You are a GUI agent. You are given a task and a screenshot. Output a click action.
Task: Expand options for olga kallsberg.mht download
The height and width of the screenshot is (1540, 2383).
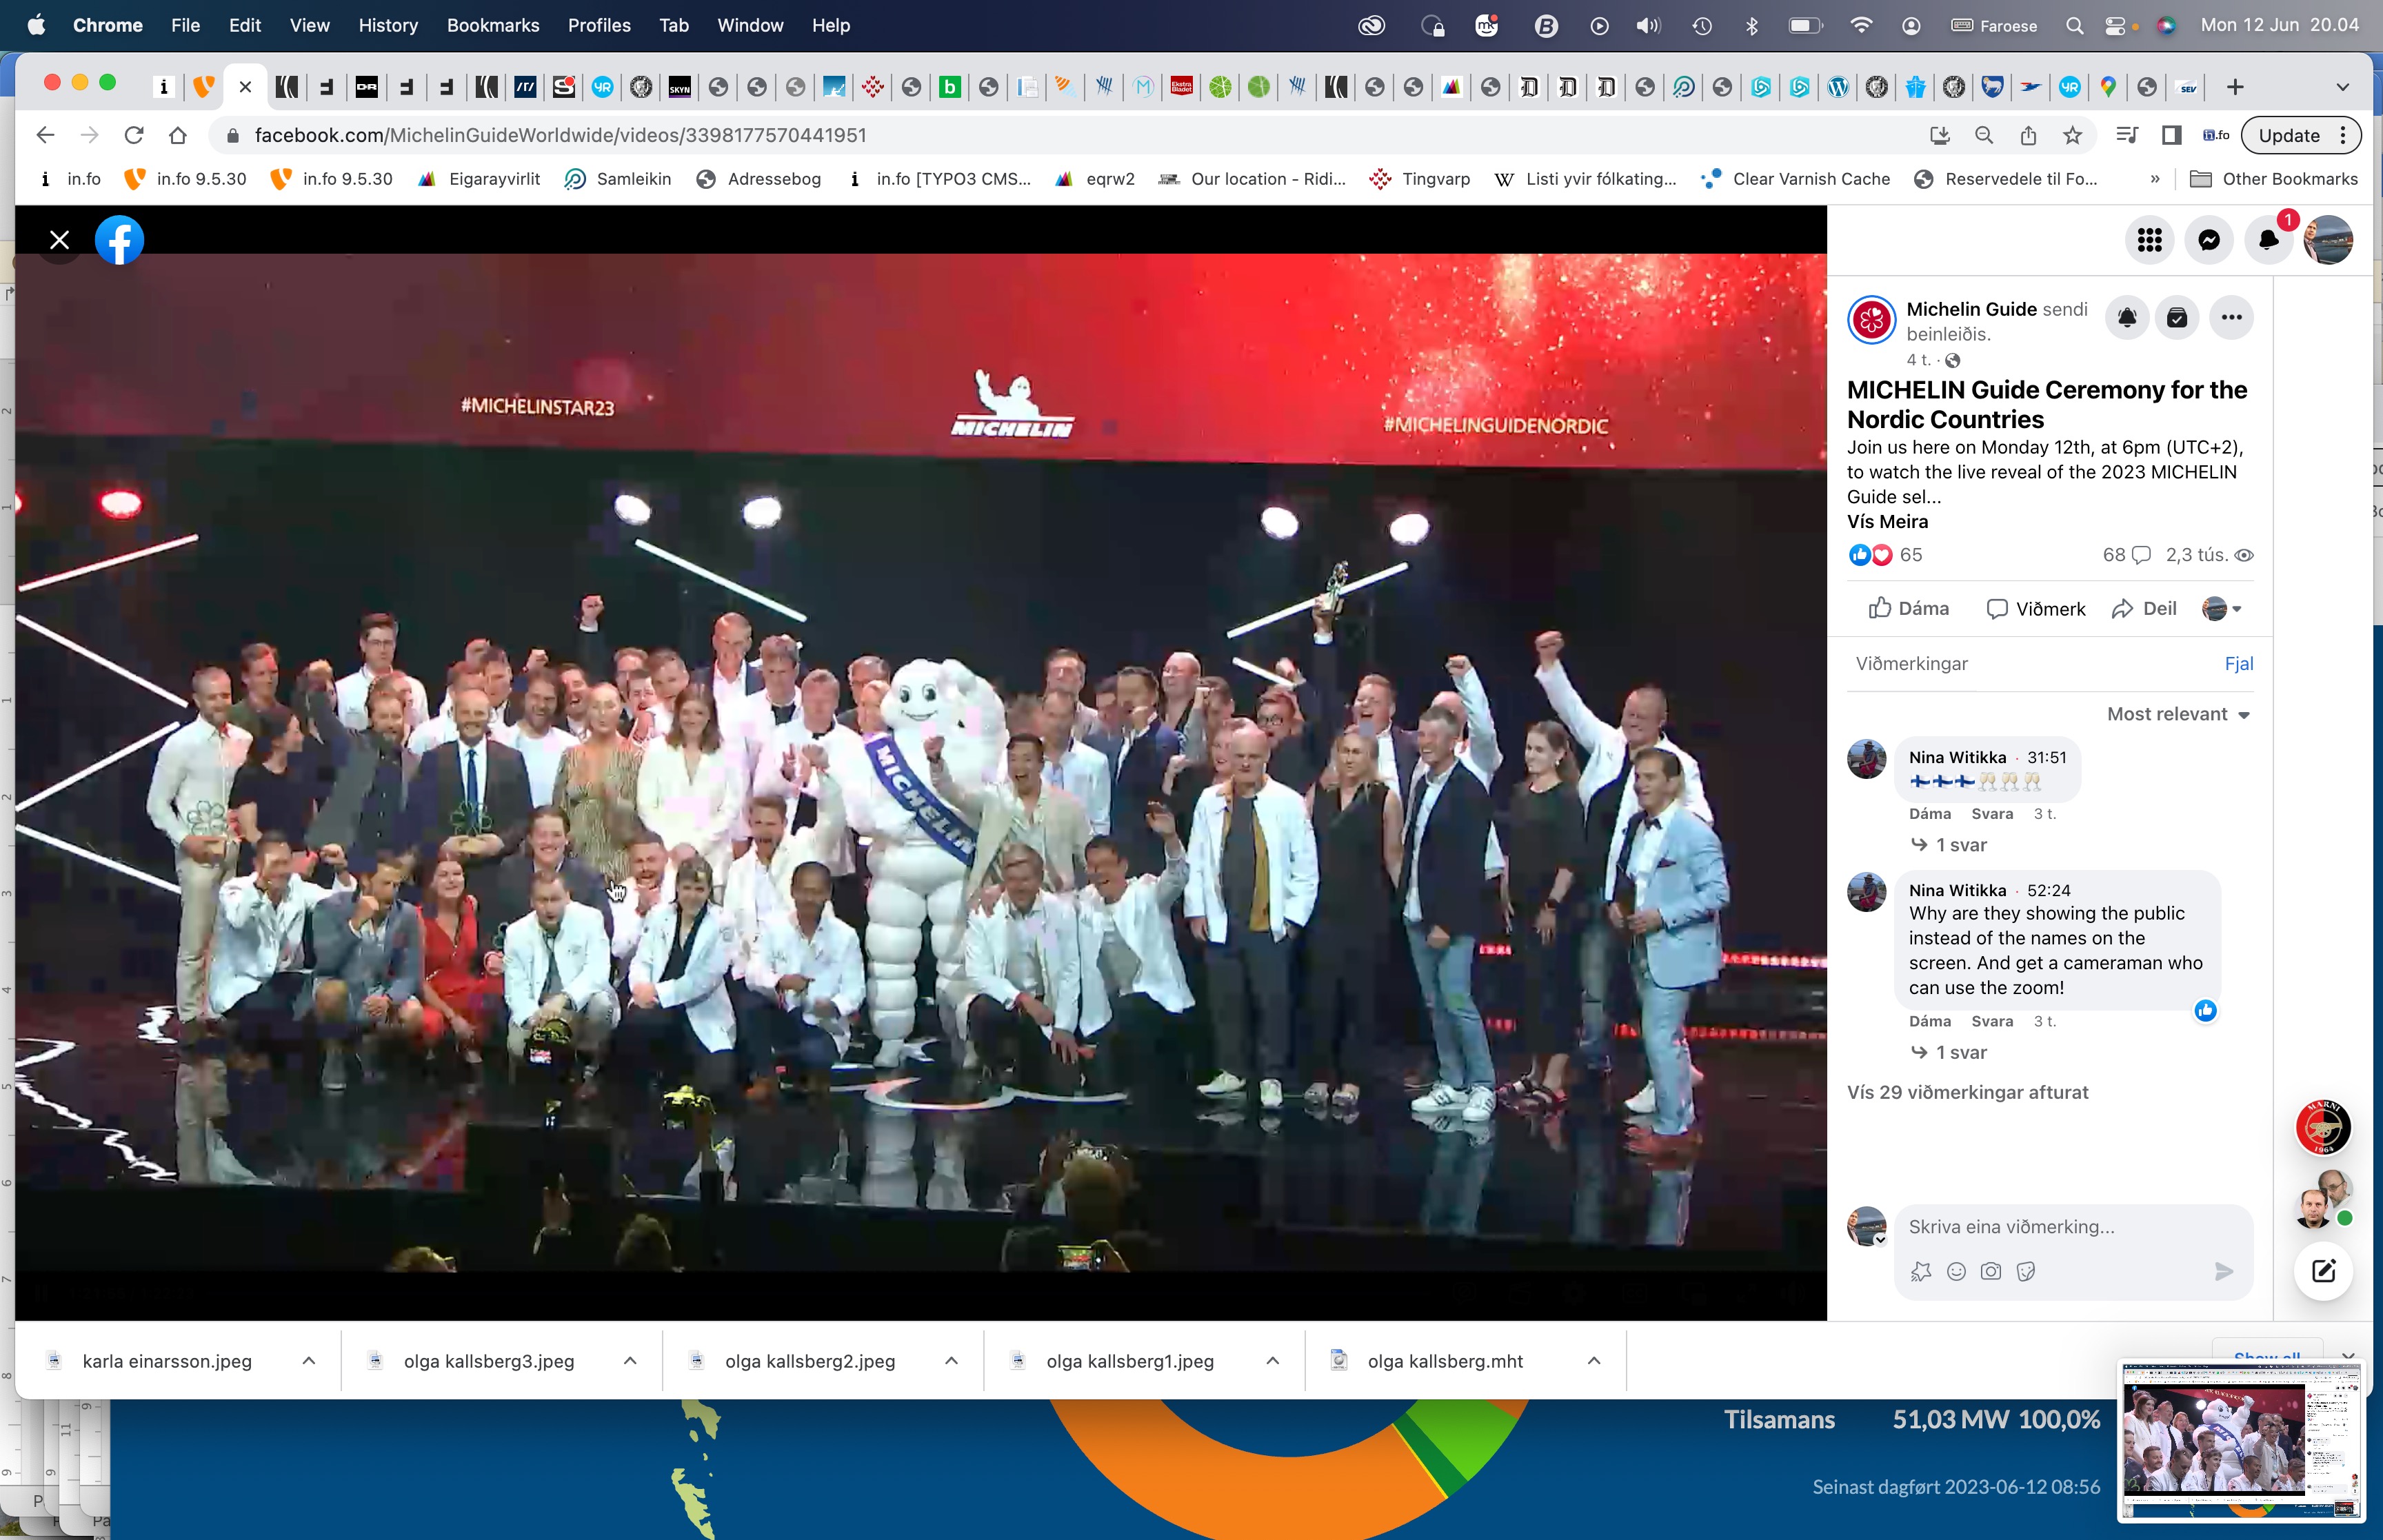pos(1594,1361)
